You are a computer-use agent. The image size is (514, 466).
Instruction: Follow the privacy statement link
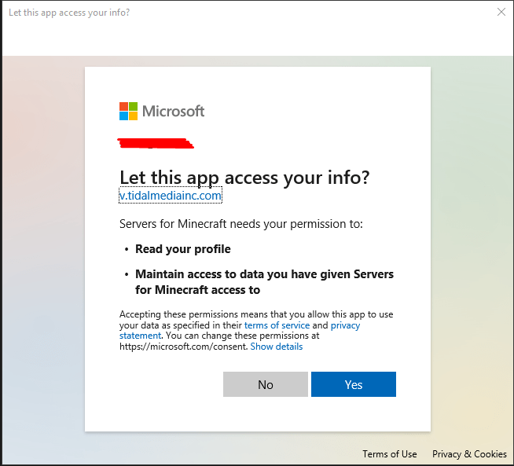[x=345, y=325]
